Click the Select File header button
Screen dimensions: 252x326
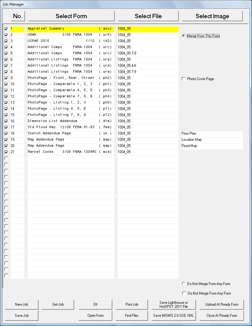[148, 16]
